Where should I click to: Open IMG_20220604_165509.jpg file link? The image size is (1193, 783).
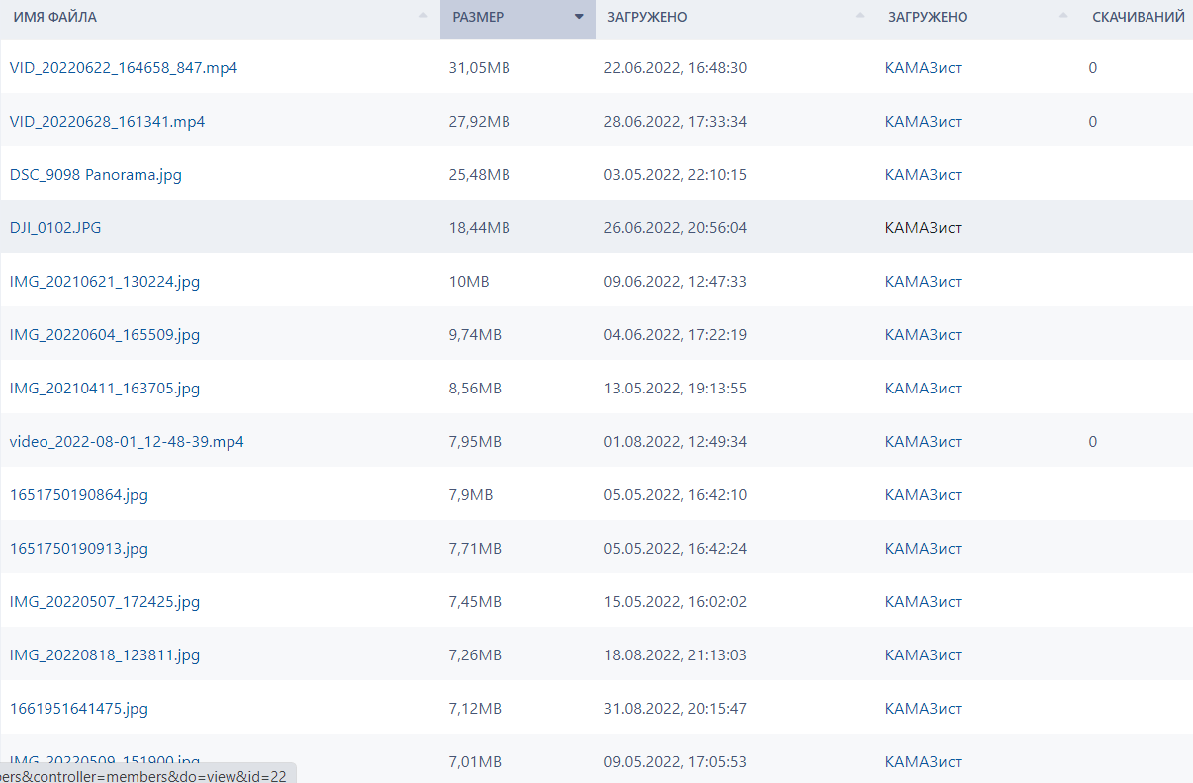coord(105,335)
